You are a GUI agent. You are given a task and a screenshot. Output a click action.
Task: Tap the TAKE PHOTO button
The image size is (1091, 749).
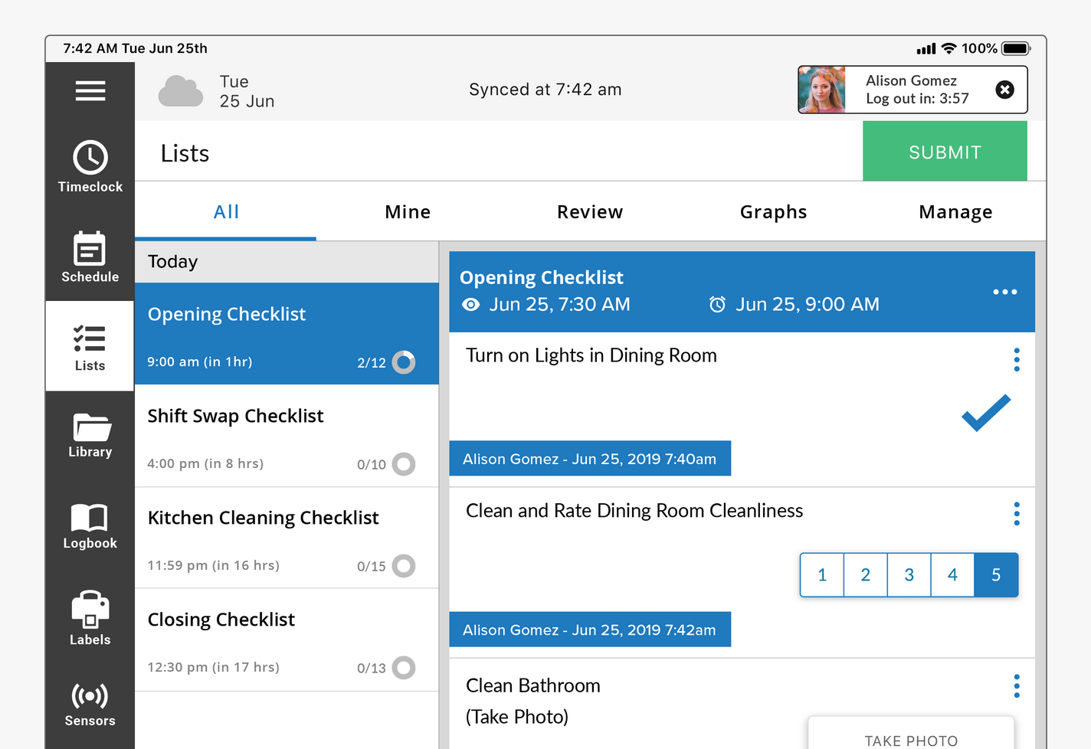[911, 737]
